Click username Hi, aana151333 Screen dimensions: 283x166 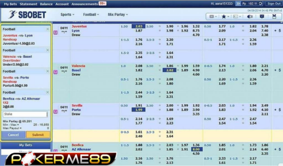tap(222, 4)
